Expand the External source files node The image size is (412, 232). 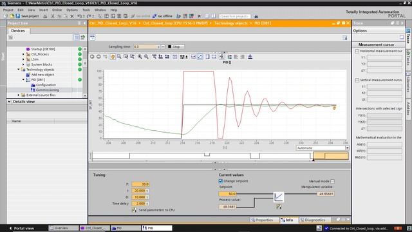[x=19, y=95]
